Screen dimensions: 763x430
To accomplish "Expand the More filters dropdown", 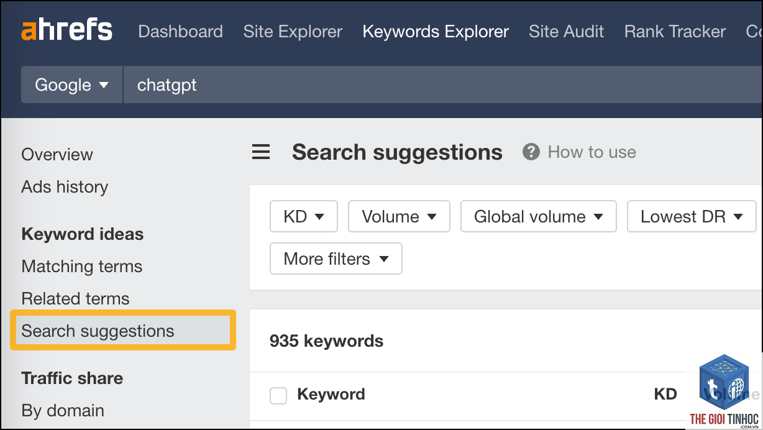I will coord(336,258).
